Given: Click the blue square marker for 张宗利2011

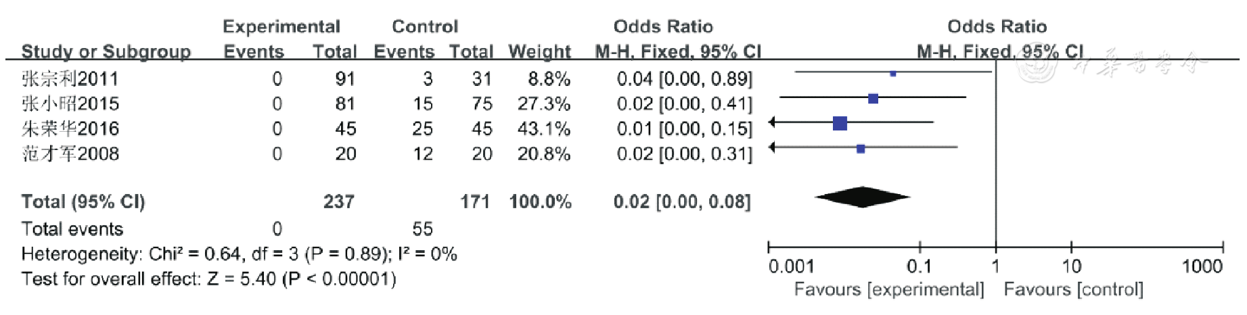Looking at the screenshot, I should 892,73.
